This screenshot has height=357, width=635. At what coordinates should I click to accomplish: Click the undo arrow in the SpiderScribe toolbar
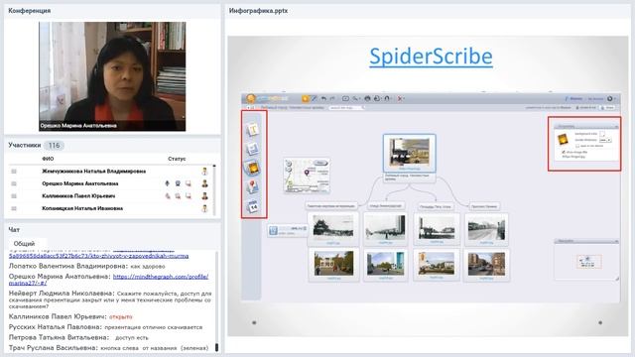(x=323, y=98)
